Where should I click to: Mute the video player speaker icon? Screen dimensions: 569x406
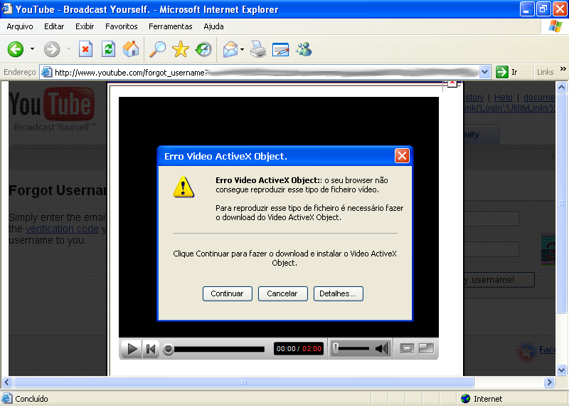click(x=382, y=348)
